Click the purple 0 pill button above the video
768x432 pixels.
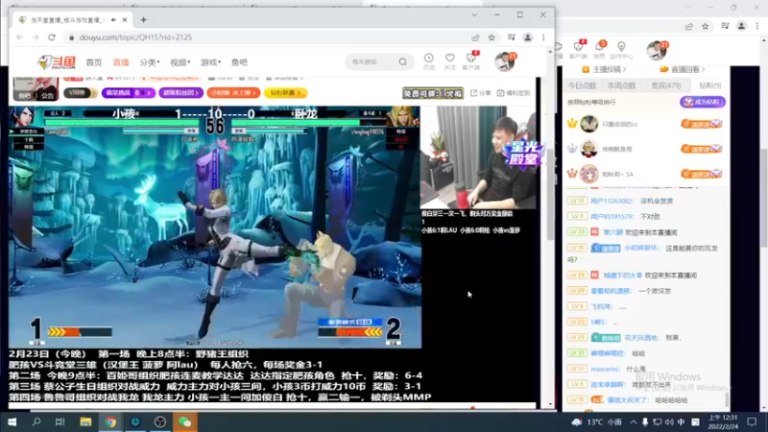(x=129, y=92)
